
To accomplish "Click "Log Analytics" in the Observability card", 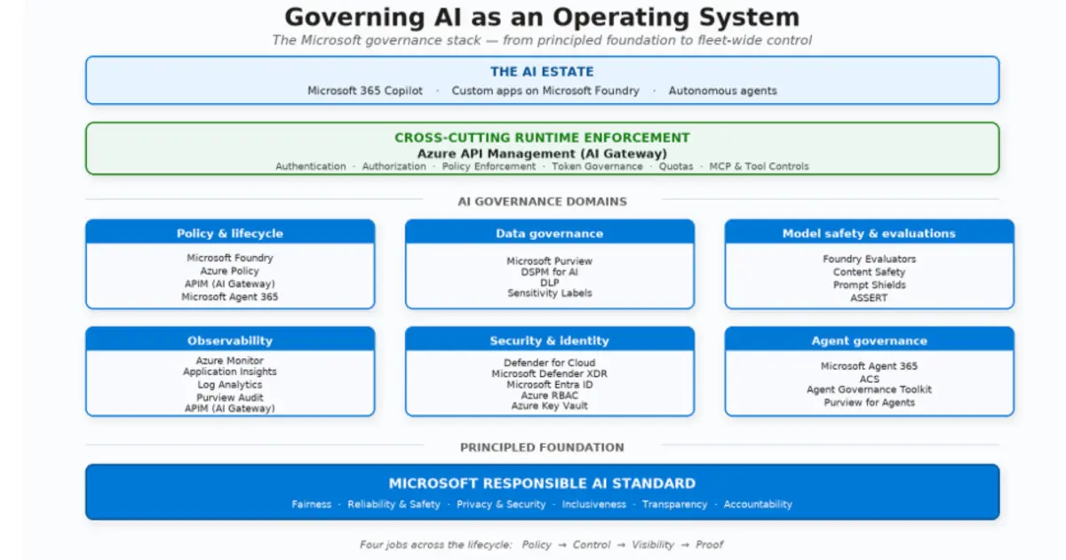I will coord(230,385).
